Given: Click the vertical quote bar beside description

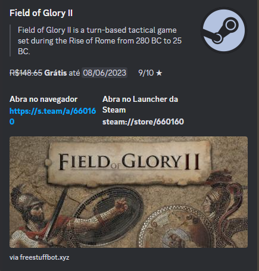Looking at the screenshot, I should pos(10,41).
